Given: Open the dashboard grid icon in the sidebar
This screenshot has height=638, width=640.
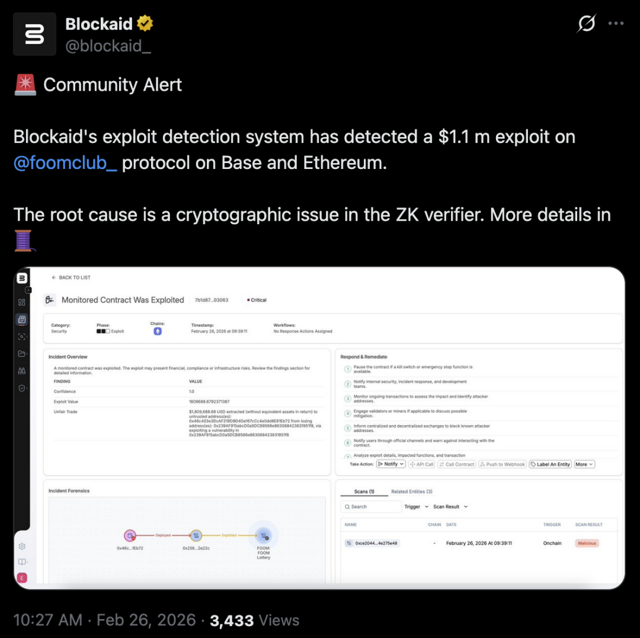Looking at the screenshot, I should click(x=22, y=303).
